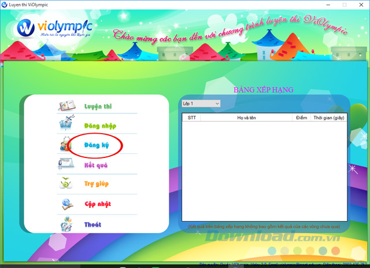The height and width of the screenshot is (268, 370).
Task: Select Đăng ký to register
Action: pos(97,145)
